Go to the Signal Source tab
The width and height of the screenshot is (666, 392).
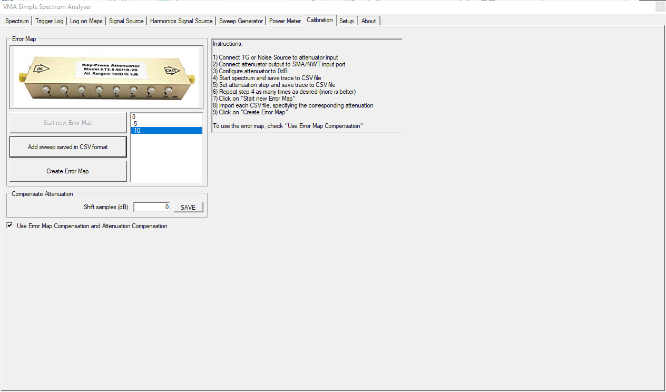pos(126,21)
